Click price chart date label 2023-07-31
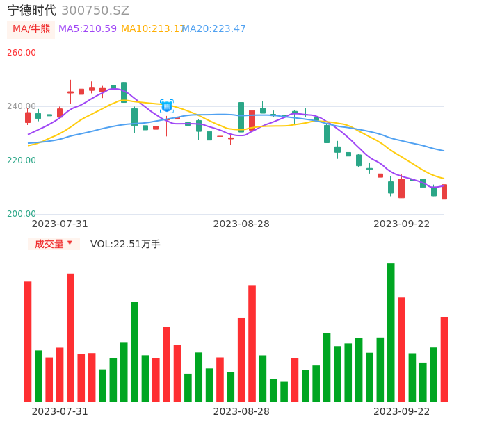The width and height of the screenshot is (477, 421). [x=60, y=224]
